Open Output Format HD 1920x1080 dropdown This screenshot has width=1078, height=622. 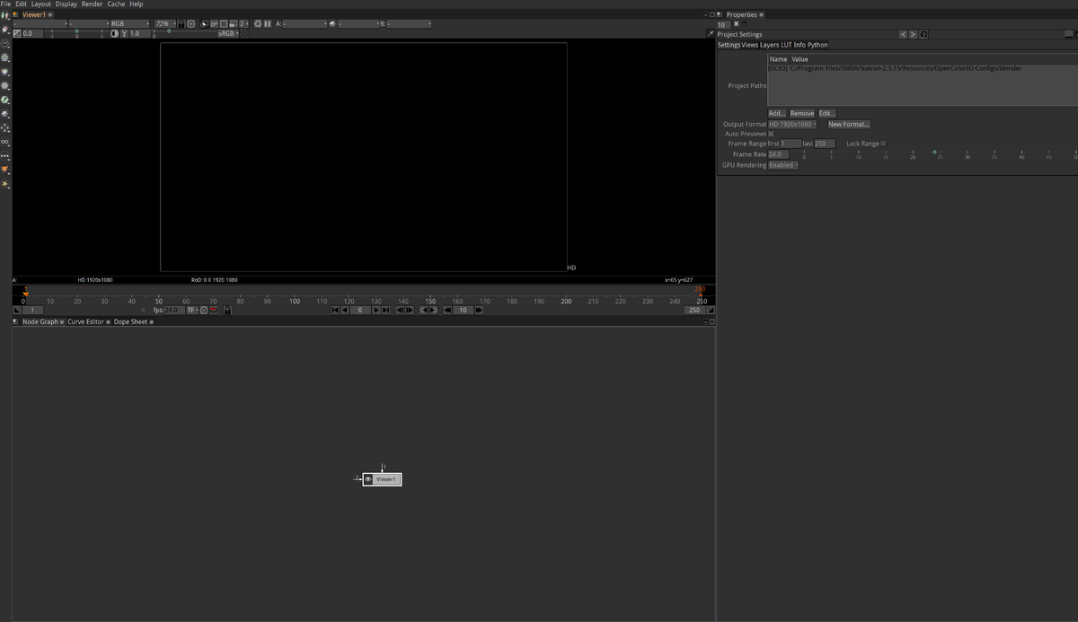[x=792, y=124]
